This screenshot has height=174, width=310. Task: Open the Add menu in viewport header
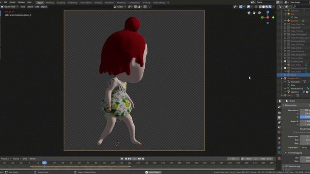[37, 7]
